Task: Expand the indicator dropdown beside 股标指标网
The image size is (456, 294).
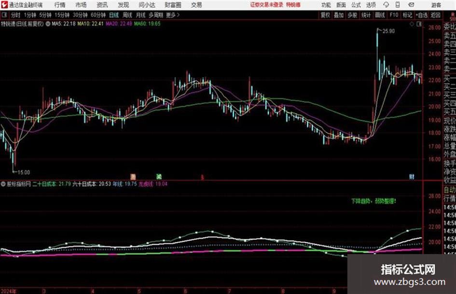Action: click(x=3, y=184)
